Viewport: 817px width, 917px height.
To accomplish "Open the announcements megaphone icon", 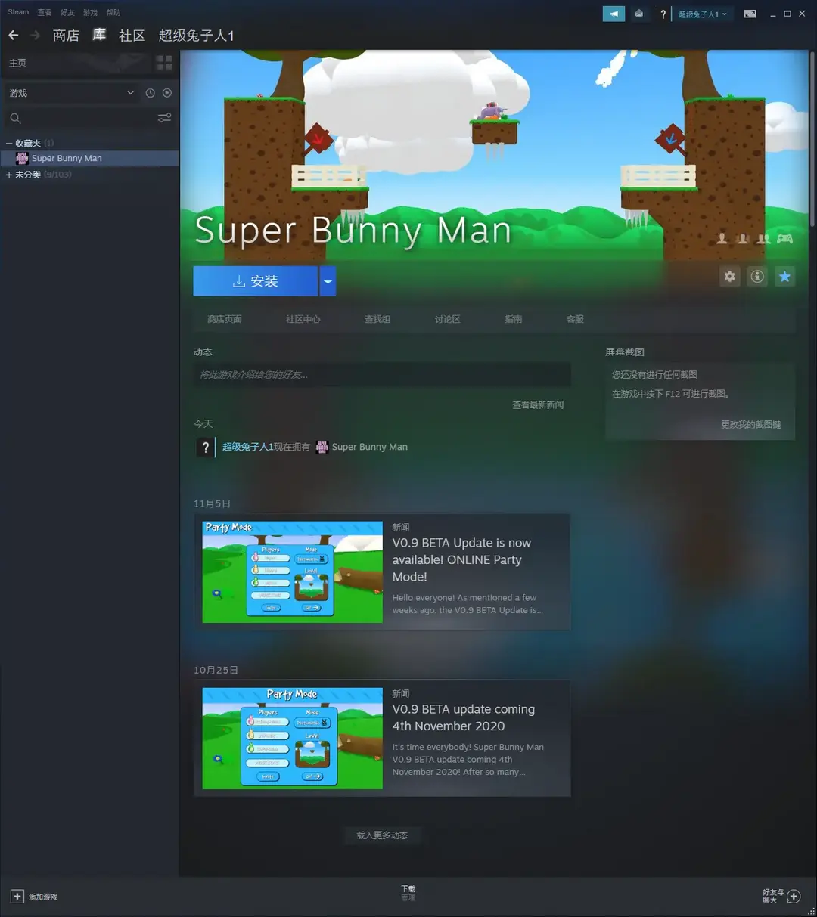I will pyautogui.click(x=614, y=14).
